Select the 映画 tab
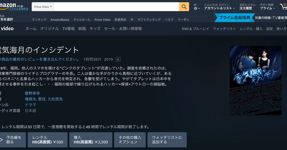This screenshot has height=150, width=287. tap(82, 29)
